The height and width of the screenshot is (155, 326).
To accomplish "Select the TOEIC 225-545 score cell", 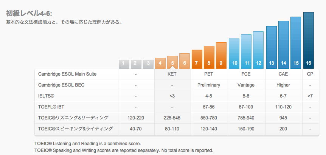I will coord(172,118).
